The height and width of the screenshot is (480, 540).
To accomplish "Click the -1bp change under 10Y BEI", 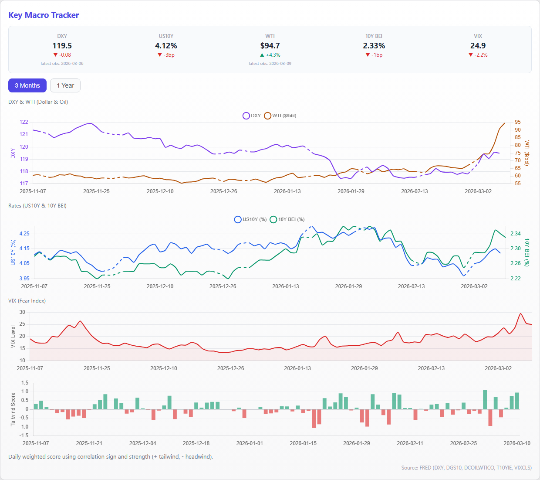I will pyautogui.click(x=377, y=55).
